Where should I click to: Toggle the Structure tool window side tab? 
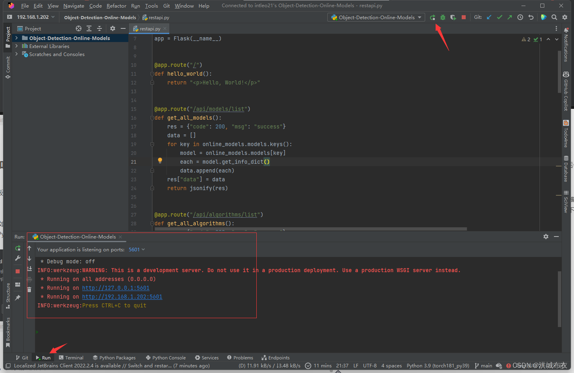point(8,296)
